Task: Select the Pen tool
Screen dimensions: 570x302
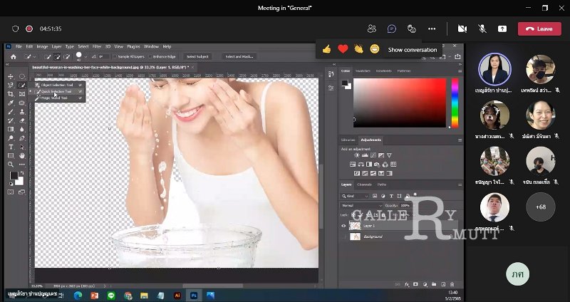Action: coord(22,138)
